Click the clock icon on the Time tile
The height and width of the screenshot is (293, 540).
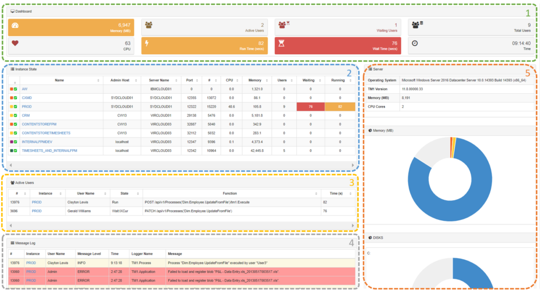point(414,43)
